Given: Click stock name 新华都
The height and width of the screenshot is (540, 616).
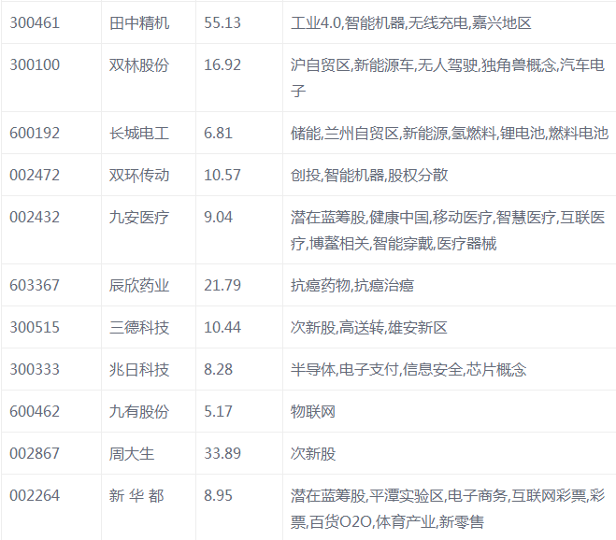Looking at the screenshot, I should [136, 495].
